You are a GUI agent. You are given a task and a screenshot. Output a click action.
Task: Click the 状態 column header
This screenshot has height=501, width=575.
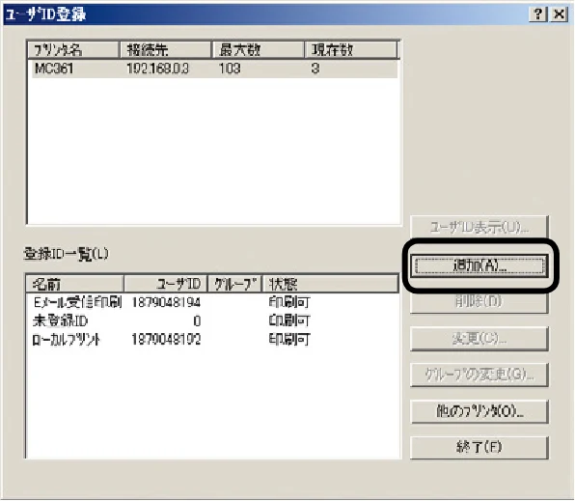[x=330, y=284]
